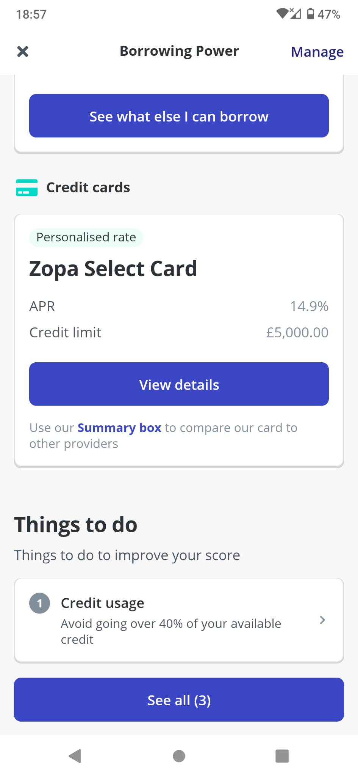The image size is (358, 777).
Task: Open the Zopa Select Card title
Action: [x=113, y=269]
